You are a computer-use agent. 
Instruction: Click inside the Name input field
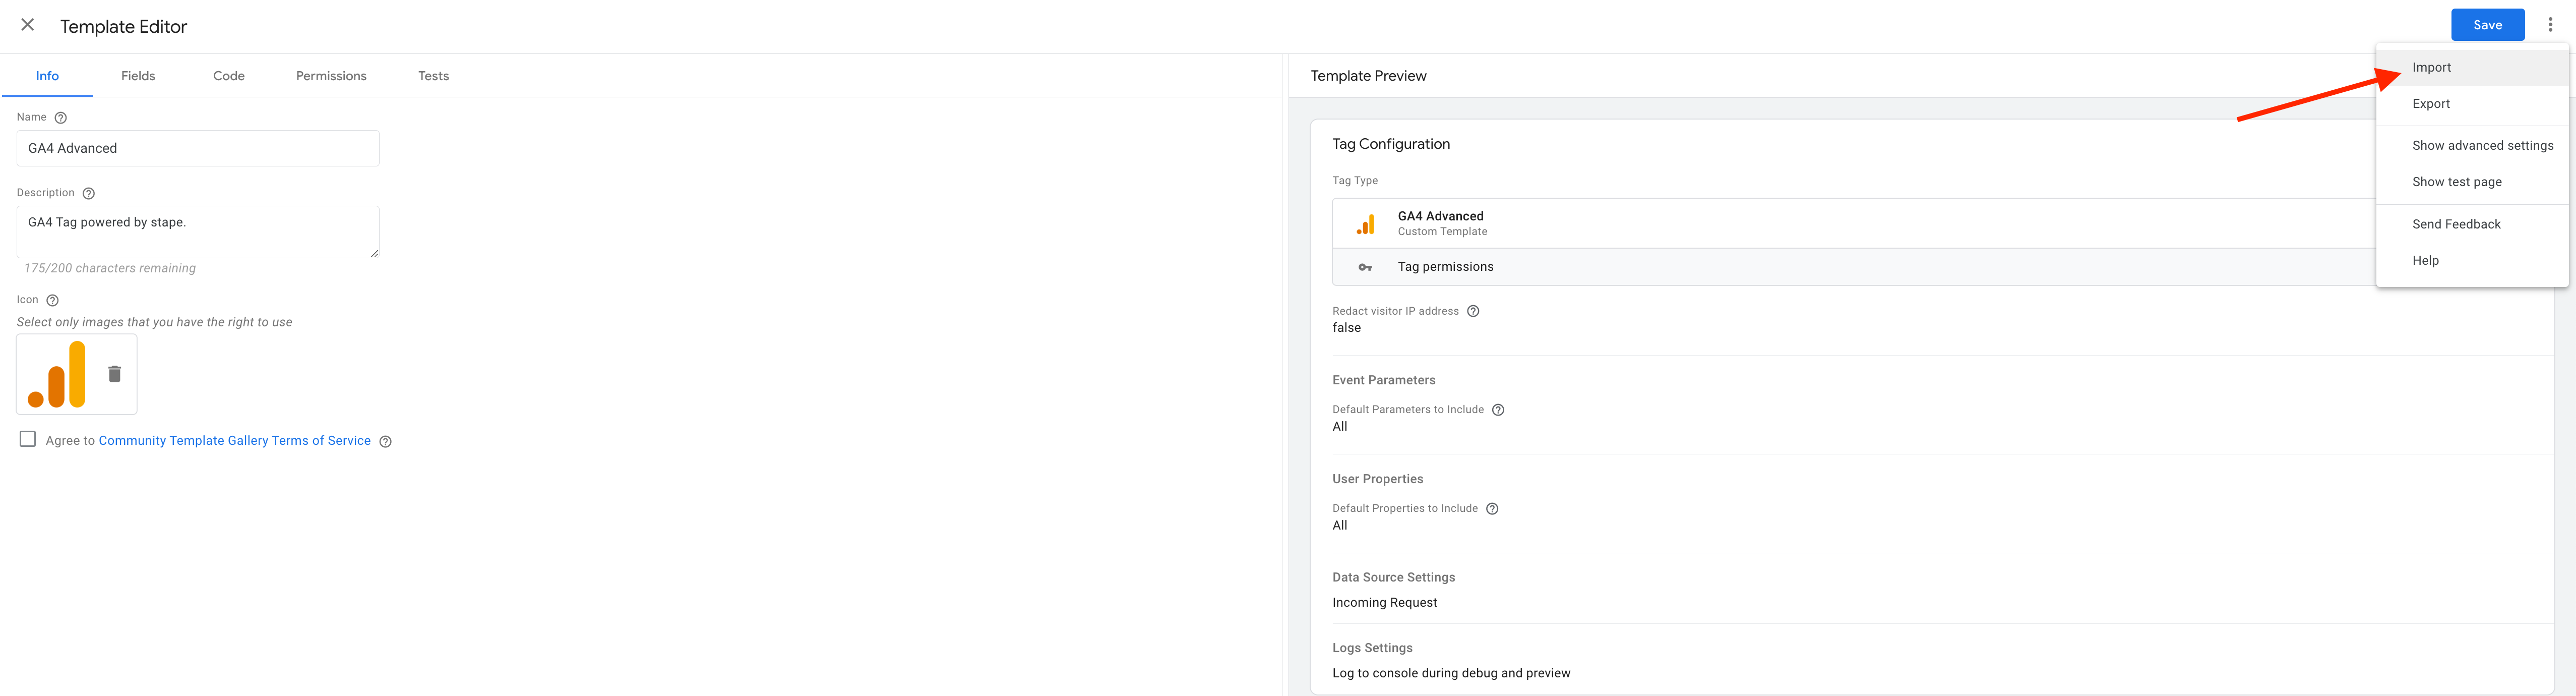point(197,147)
